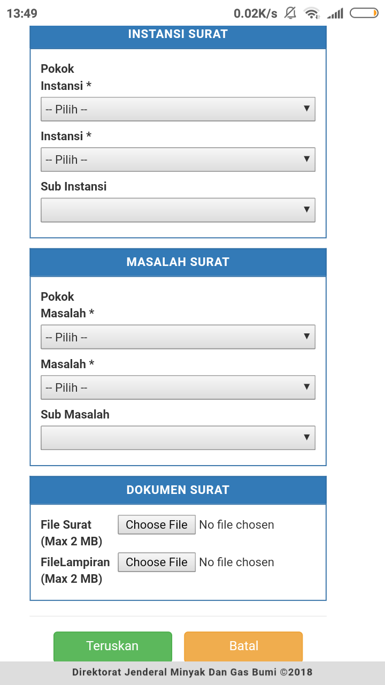Tap the cellular signal bars icon
385x685 pixels.
[335, 13]
